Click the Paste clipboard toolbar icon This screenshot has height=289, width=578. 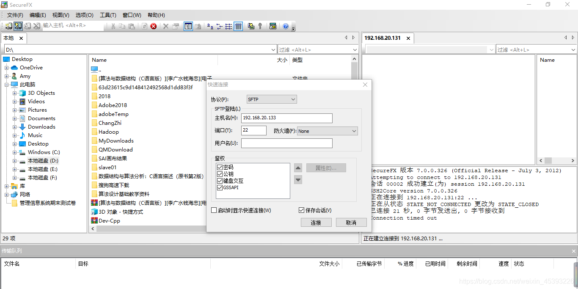132,26
